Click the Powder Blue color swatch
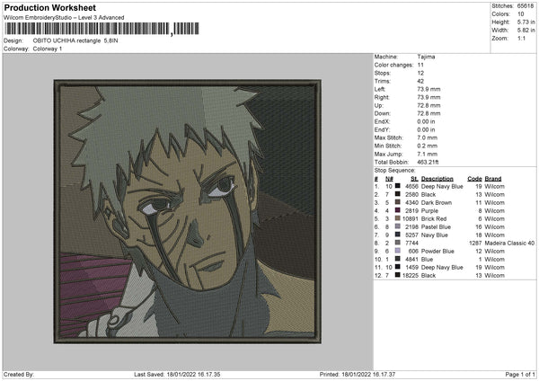The height and width of the screenshot is (381, 539). (x=398, y=251)
